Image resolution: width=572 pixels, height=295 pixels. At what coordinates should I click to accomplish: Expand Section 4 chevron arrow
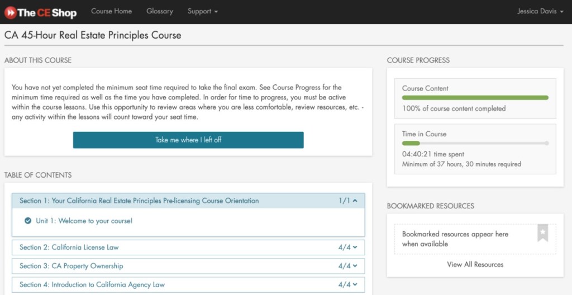click(355, 284)
